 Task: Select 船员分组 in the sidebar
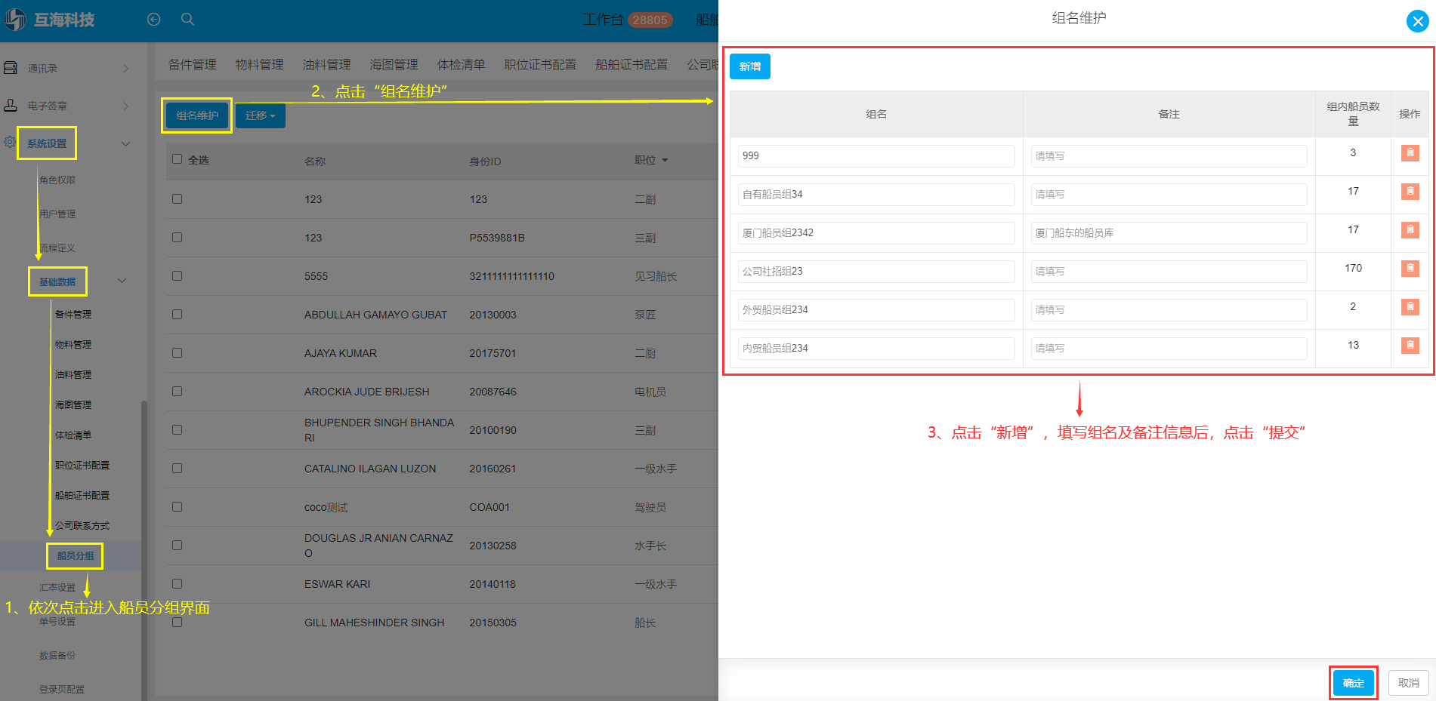click(76, 555)
